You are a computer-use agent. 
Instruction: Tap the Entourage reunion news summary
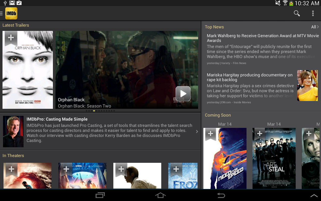(261, 52)
